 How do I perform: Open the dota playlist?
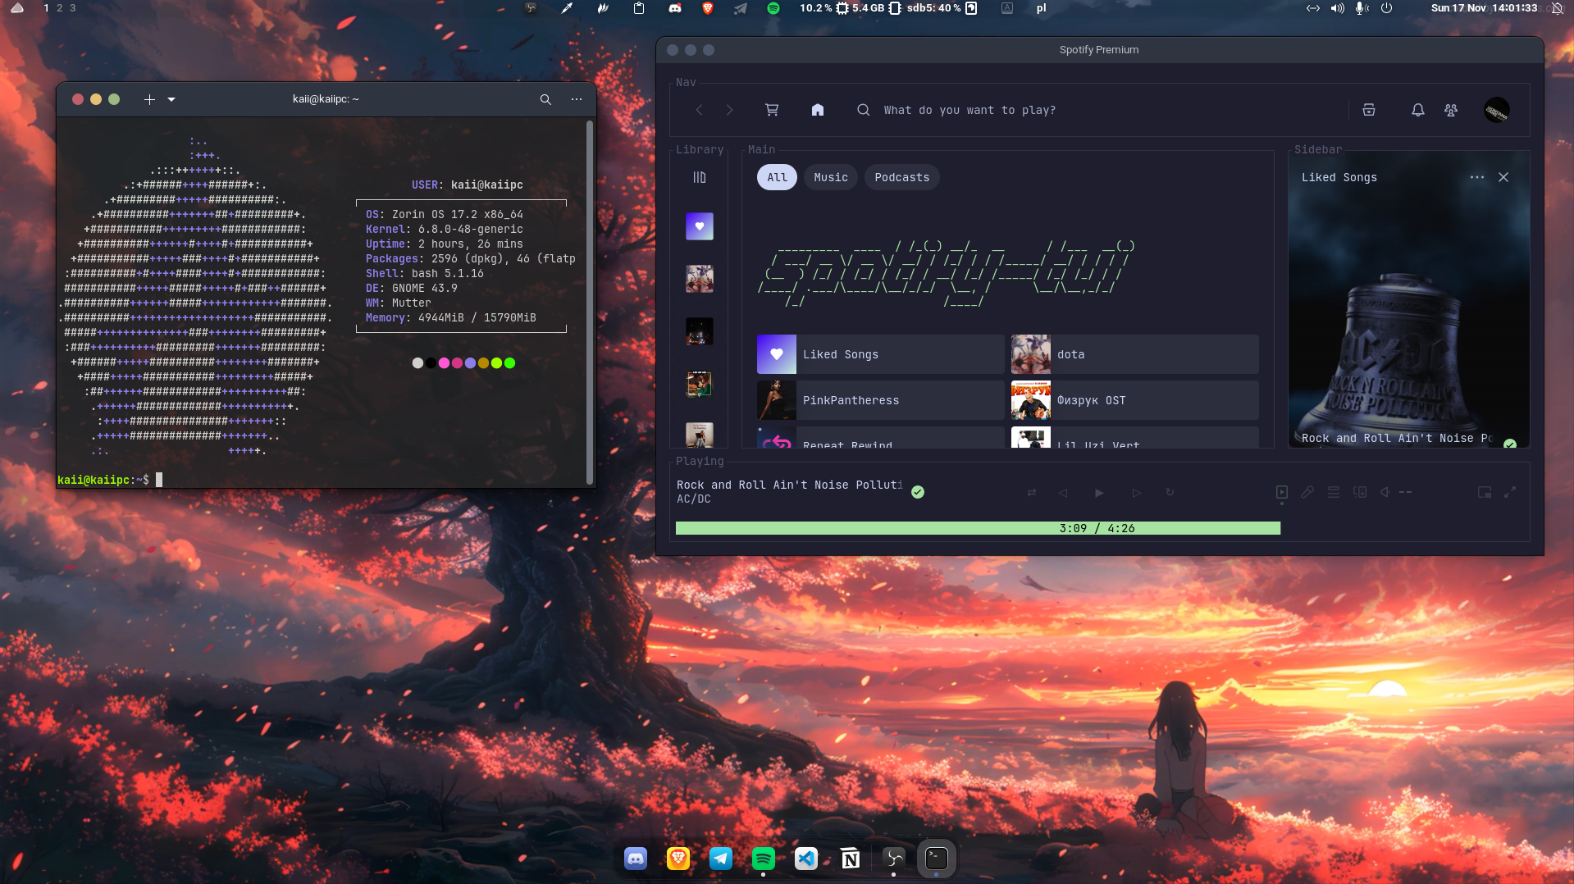1134,354
